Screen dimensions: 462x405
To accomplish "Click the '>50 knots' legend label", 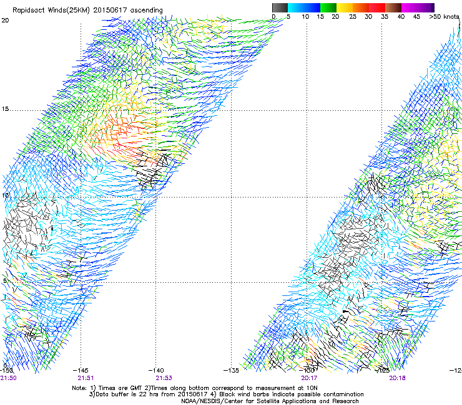I will [x=444, y=16].
